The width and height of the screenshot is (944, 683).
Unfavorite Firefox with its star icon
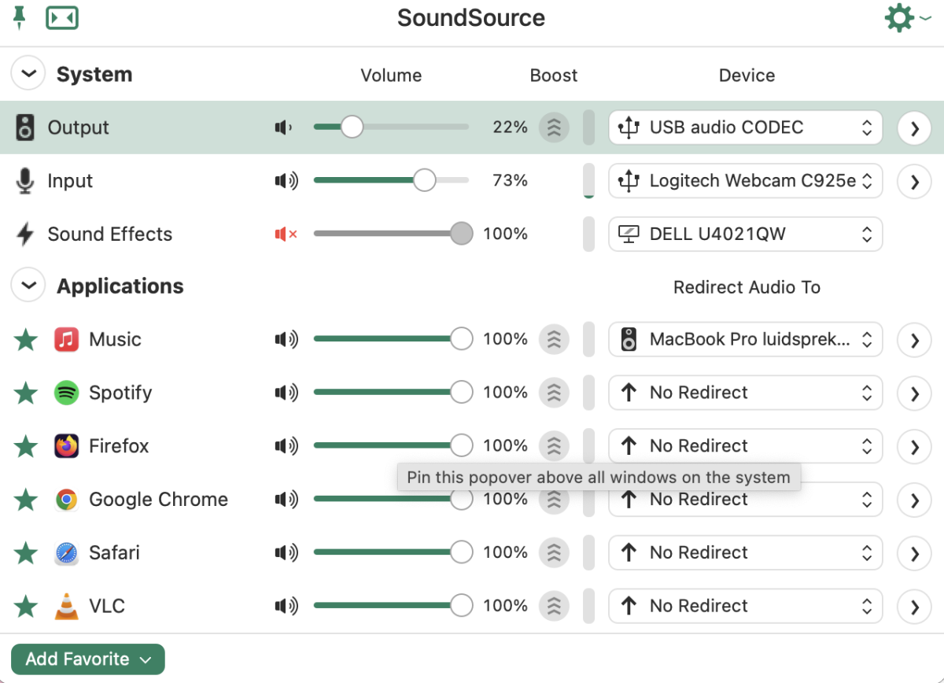pos(26,446)
